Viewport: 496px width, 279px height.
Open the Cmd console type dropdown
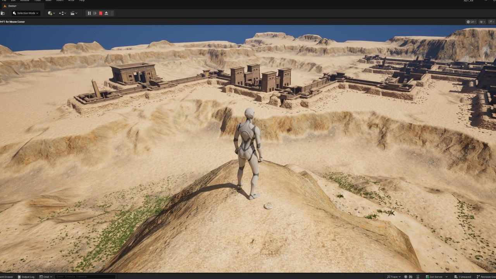pos(46,277)
